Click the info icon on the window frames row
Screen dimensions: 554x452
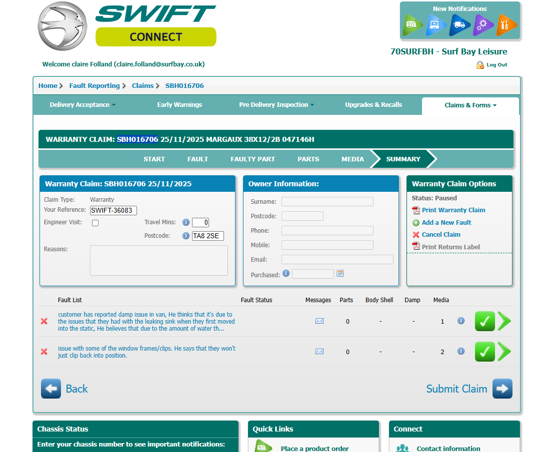460,351
